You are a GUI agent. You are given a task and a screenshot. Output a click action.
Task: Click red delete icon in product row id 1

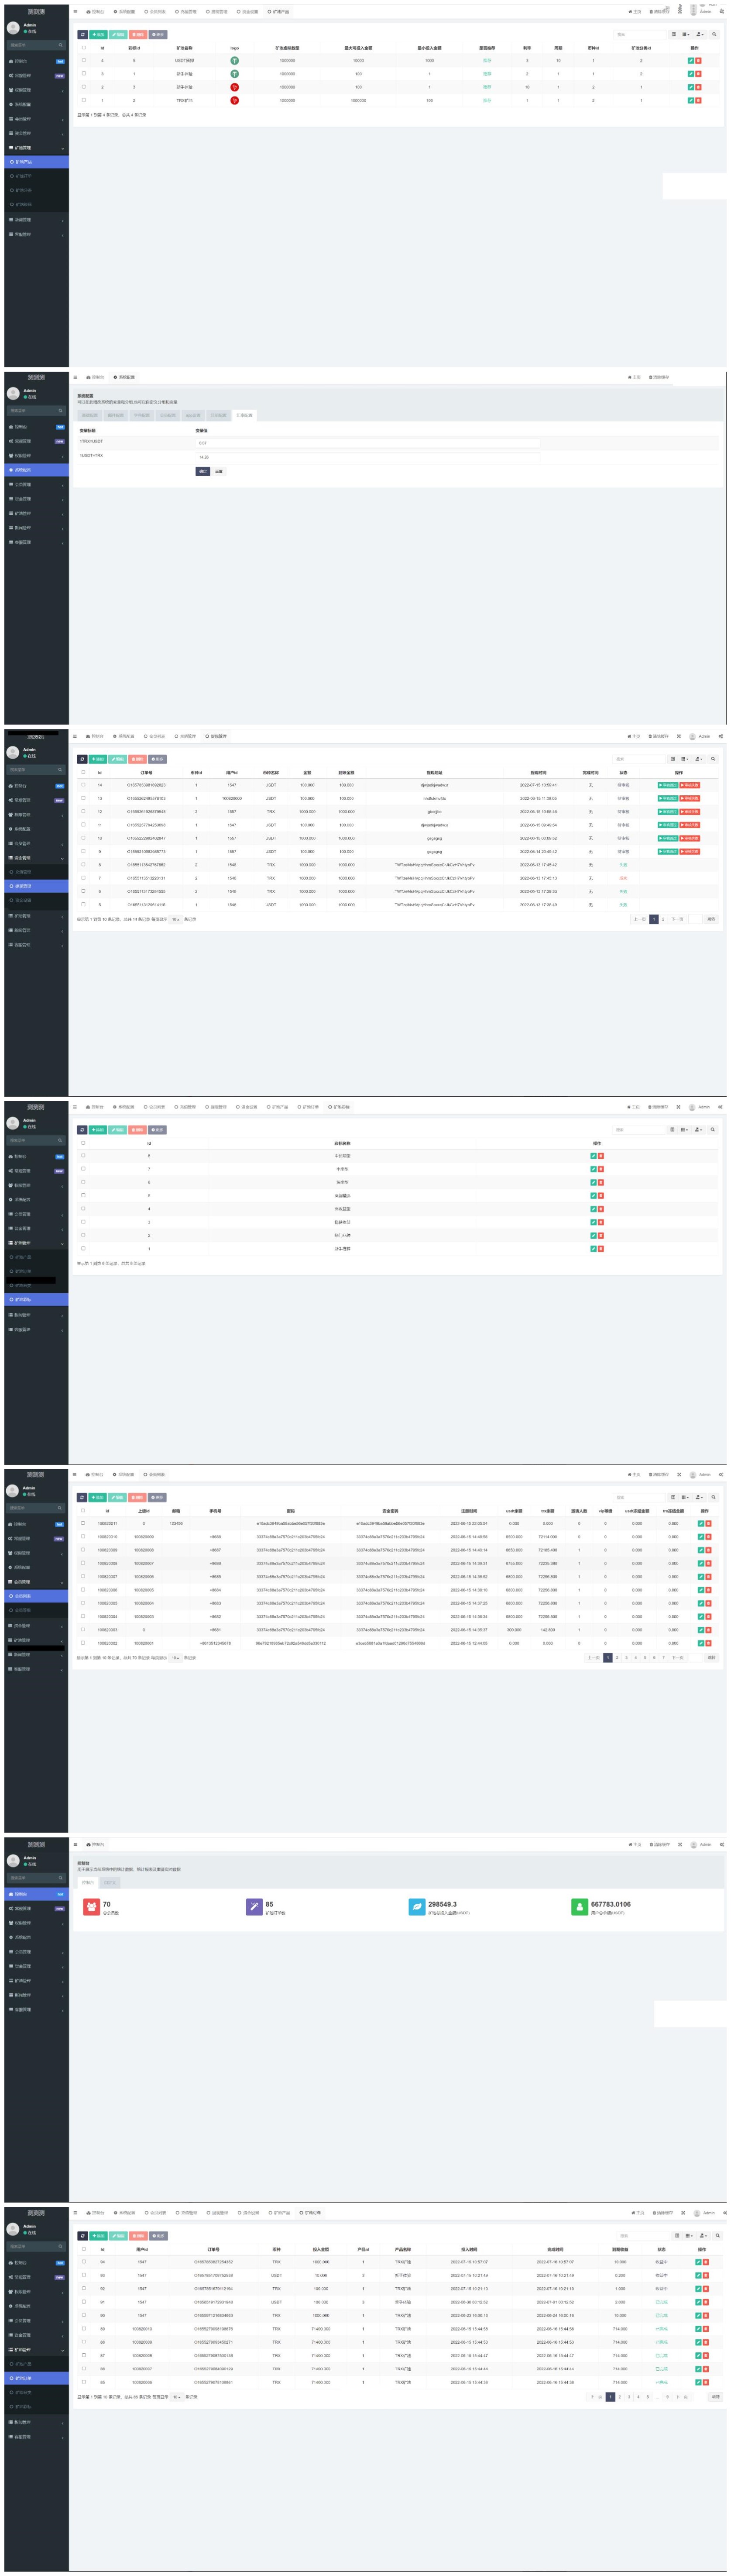click(698, 100)
